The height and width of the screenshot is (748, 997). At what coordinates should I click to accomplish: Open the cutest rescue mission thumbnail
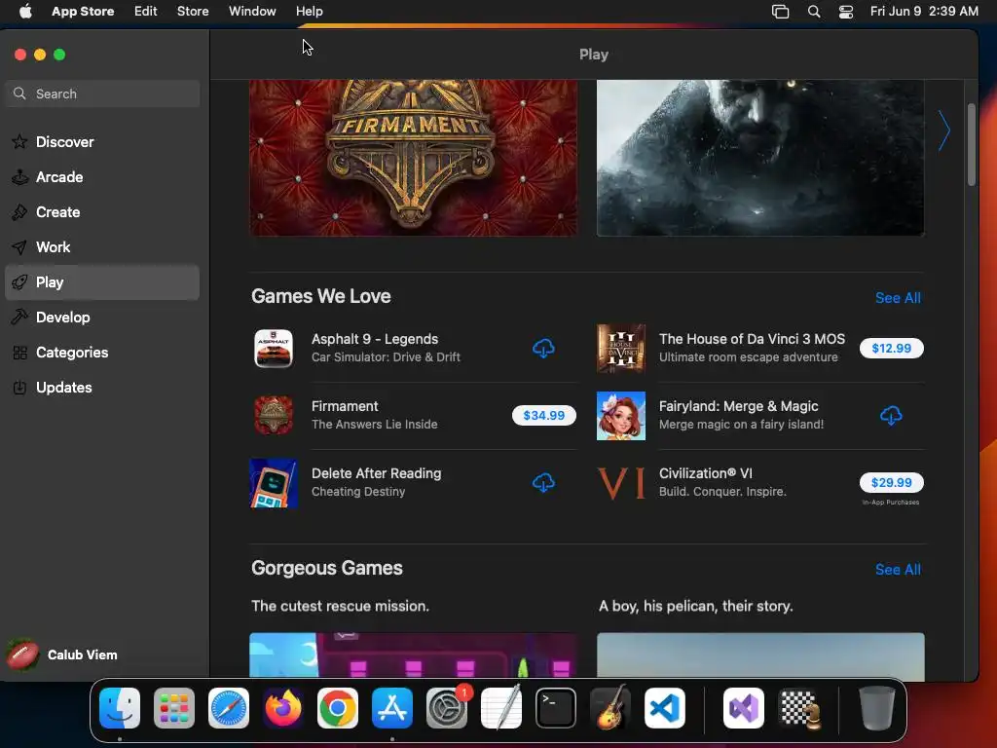(413, 654)
